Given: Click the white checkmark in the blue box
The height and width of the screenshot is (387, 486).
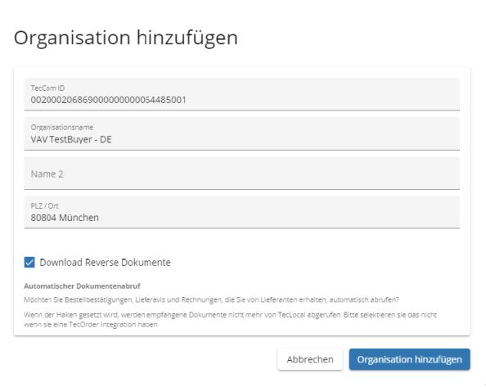Looking at the screenshot, I should click(29, 263).
